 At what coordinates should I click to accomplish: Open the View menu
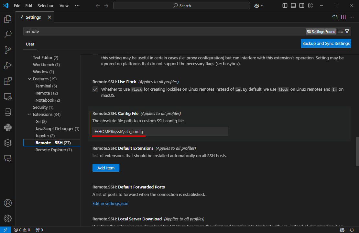coord(64,6)
